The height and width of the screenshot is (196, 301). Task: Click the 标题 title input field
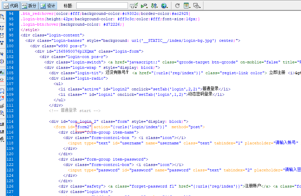tap(102, 6)
